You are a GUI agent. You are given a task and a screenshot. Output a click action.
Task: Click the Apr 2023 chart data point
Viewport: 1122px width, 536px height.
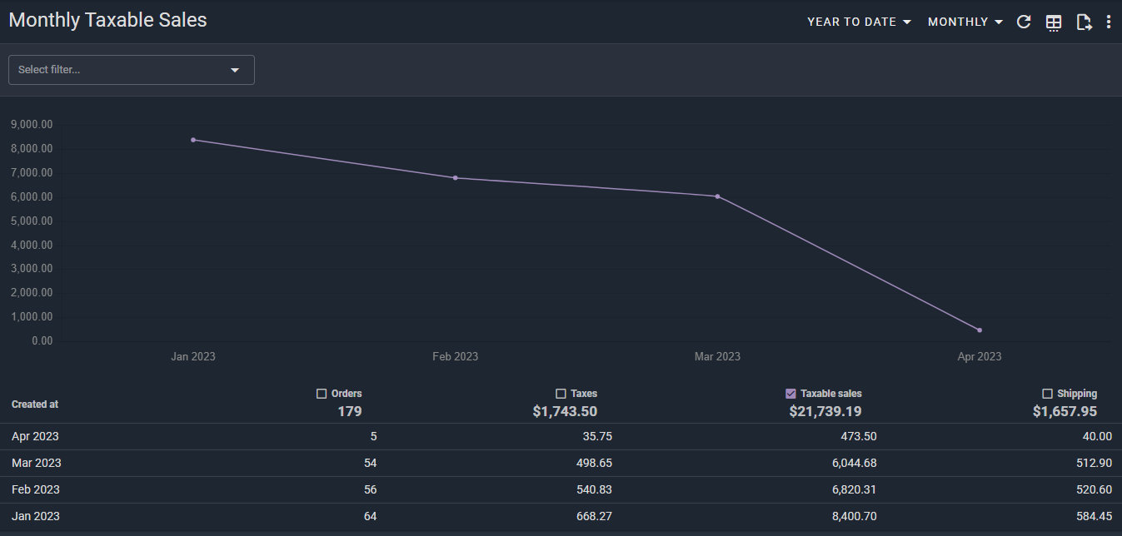[980, 330]
